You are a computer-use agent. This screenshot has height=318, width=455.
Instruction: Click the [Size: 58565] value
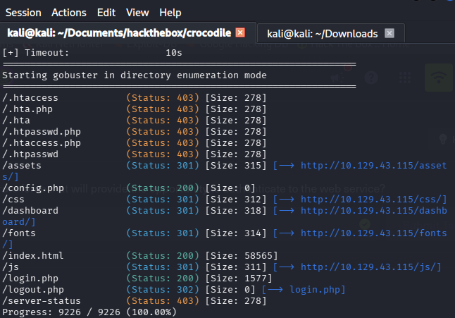pos(242,256)
